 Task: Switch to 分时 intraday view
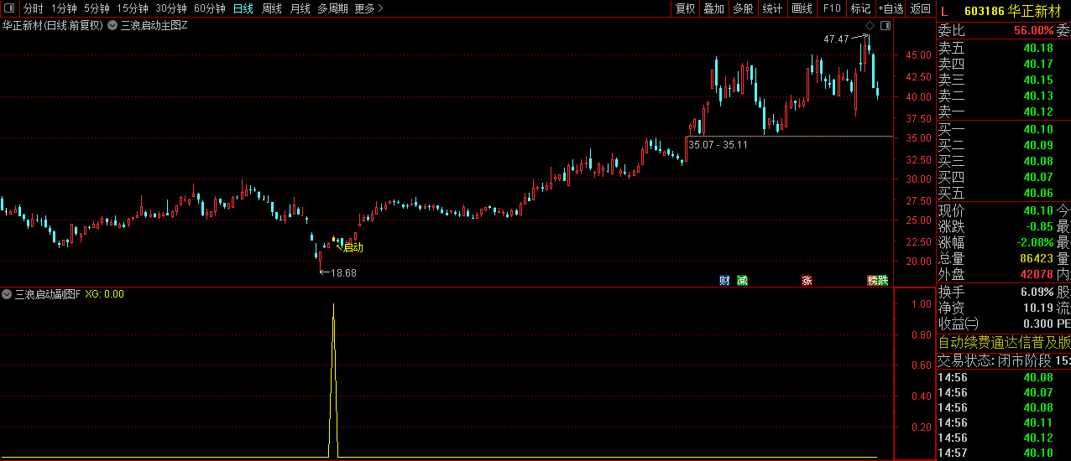coord(33,8)
